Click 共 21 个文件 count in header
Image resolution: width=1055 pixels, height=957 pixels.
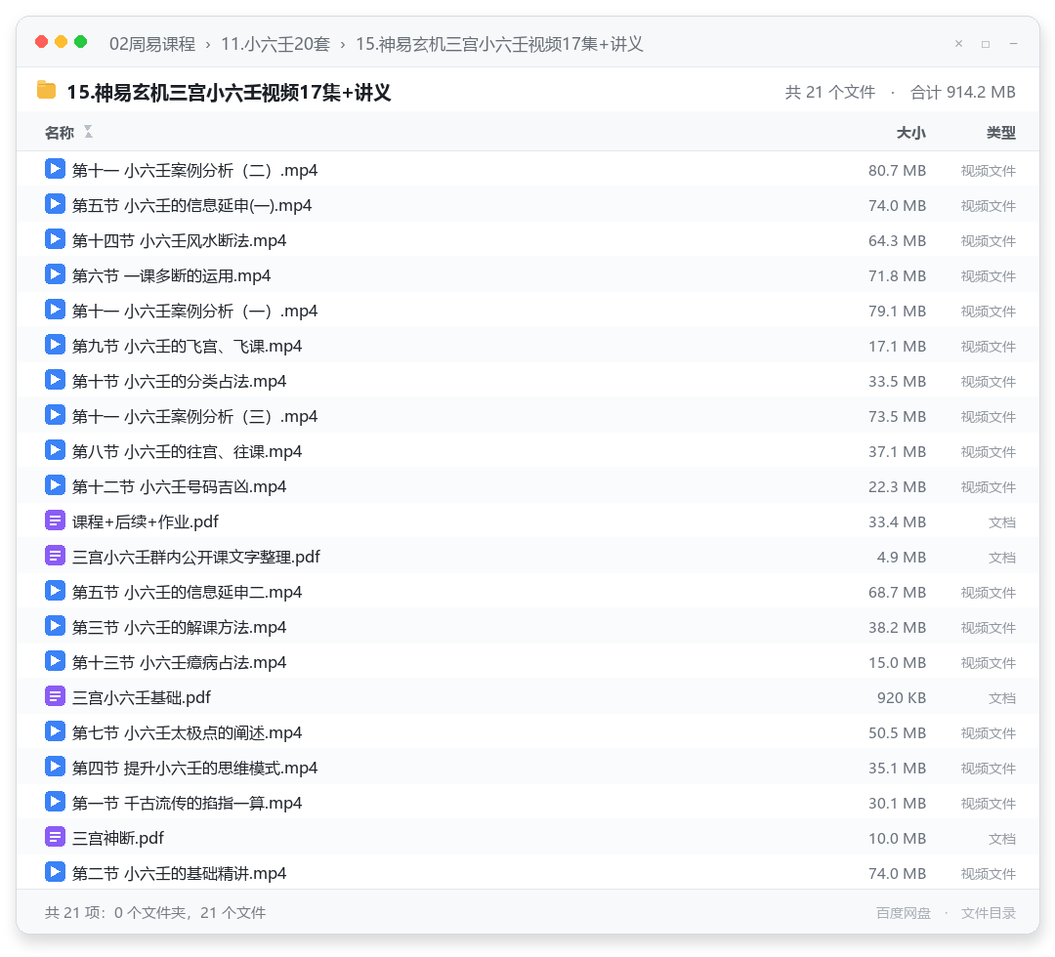click(x=829, y=92)
